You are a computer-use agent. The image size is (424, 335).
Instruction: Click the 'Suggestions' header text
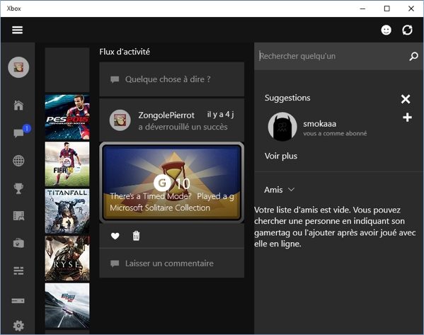287,98
